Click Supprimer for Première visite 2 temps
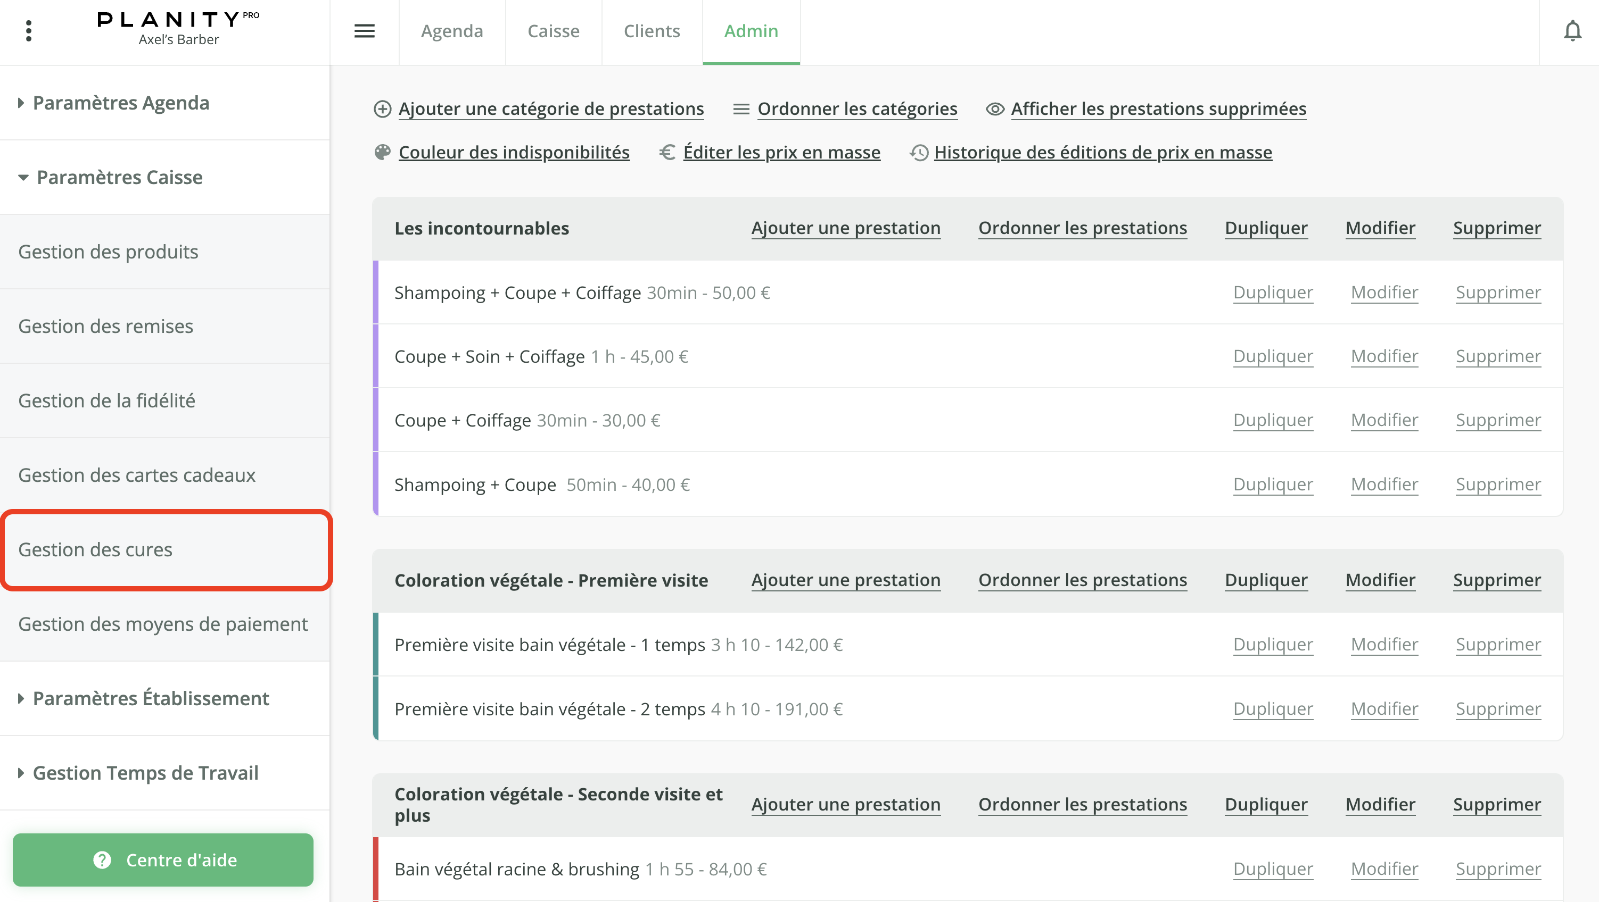This screenshot has width=1599, height=902. (x=1498, y=708)
